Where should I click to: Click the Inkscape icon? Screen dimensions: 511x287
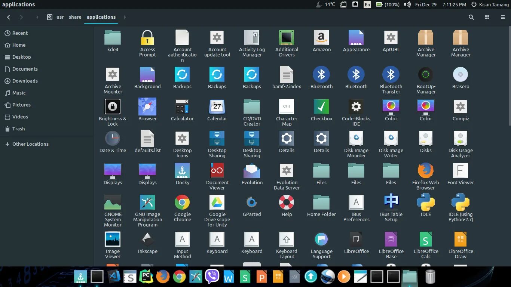pyautogui.click(x=147, y=240)
